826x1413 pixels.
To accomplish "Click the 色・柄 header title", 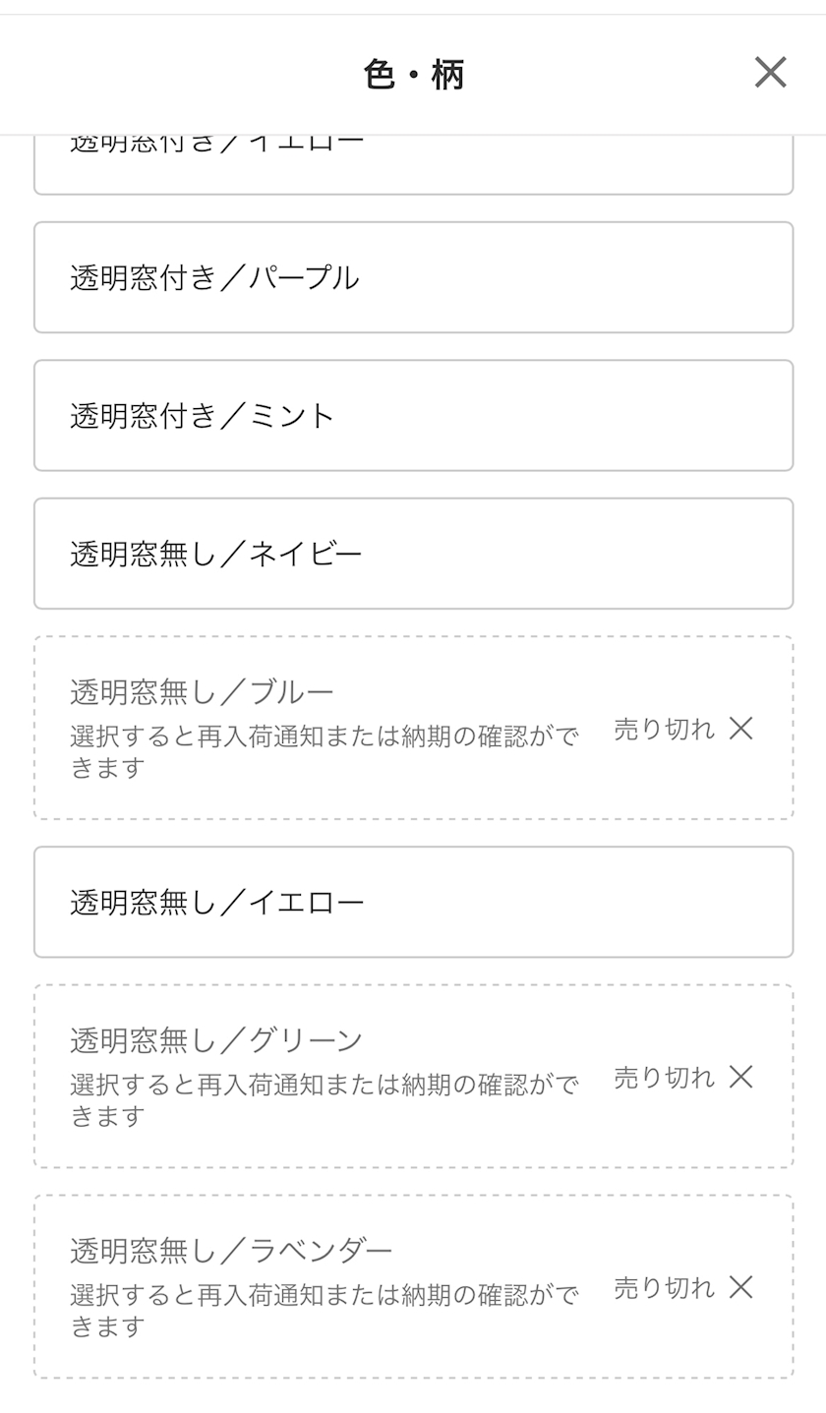I will click(413, 75).
